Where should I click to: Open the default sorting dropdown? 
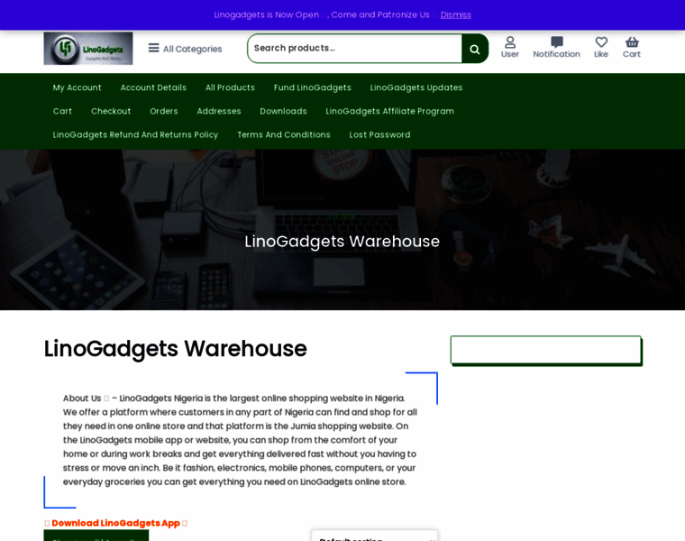(x=374, y=536)
